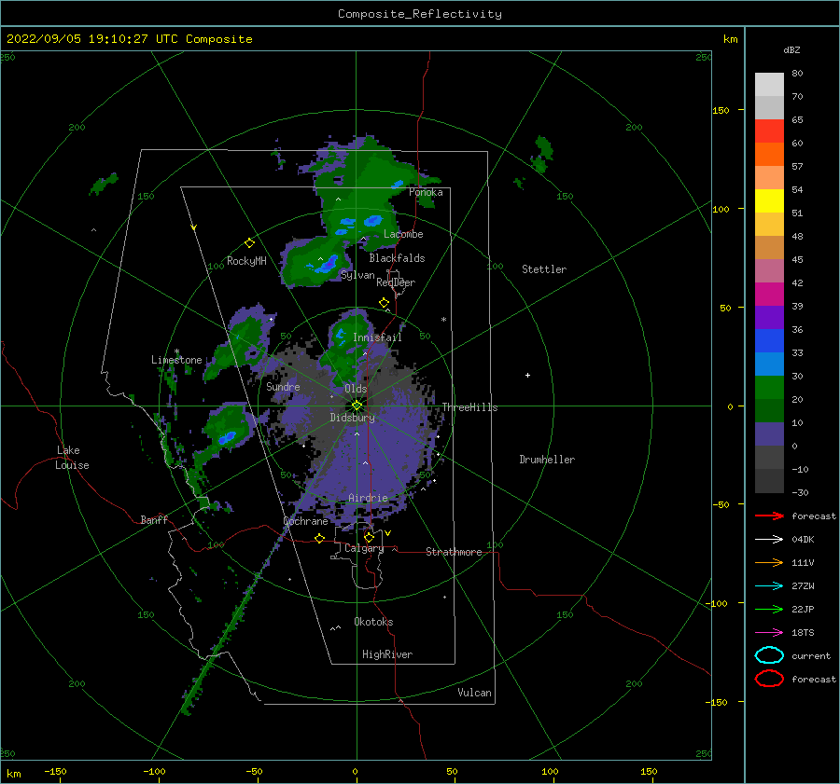Select the RedDeer city label
This screenshot has width=840, height=784.
(x=396, y=282)
